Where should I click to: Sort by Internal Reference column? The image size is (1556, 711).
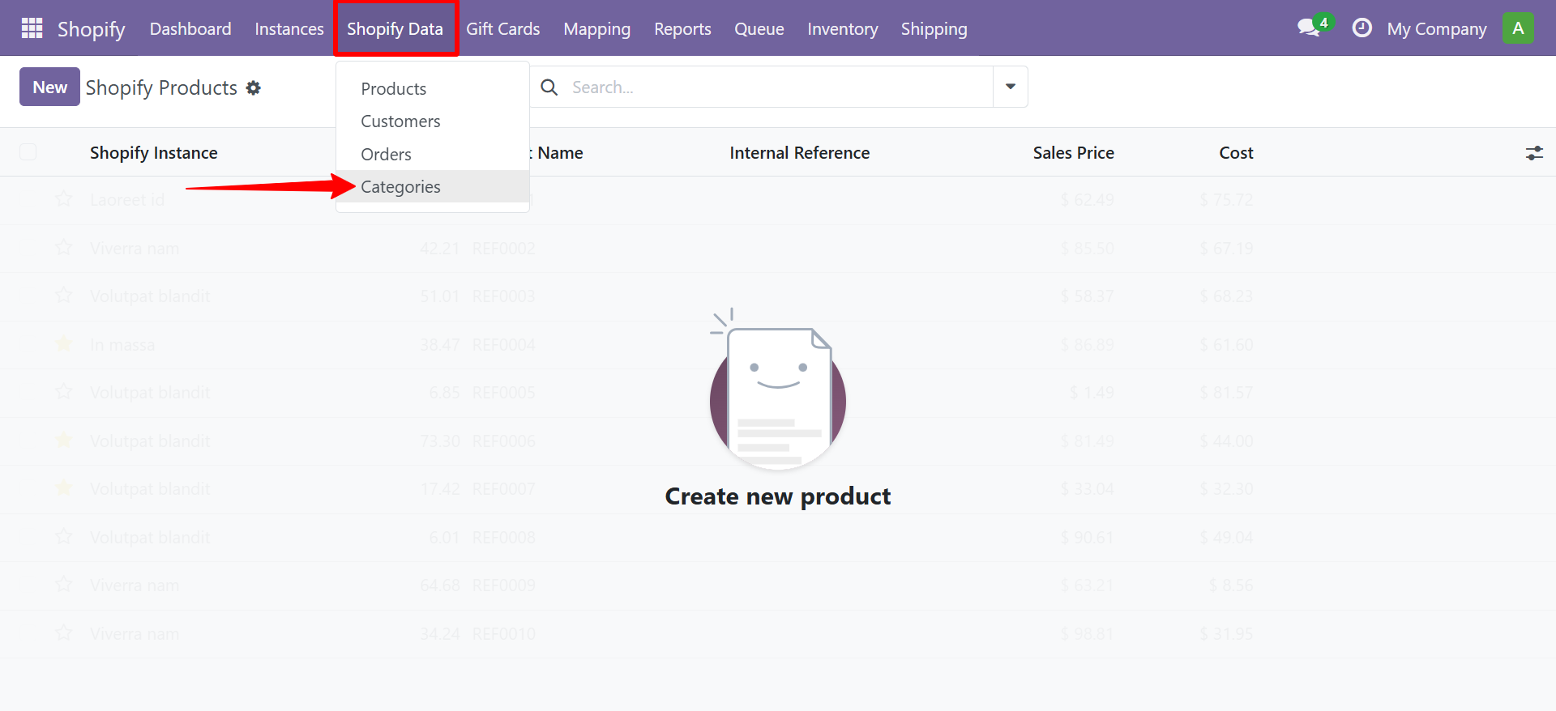(800, 152)
